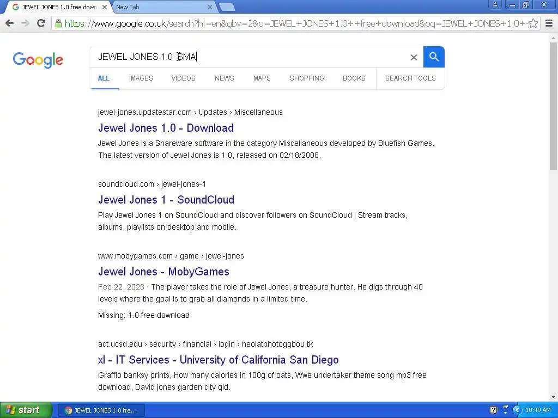Click the Feb 22, 2023 date text
The height and width of the screenshot is (418, 558).
[121, 287]
